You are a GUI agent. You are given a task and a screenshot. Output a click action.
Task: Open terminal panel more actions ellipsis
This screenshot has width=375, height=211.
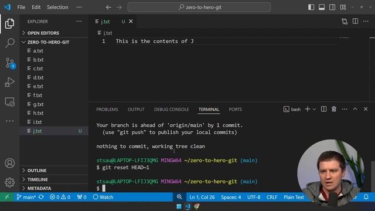pyautogui.click(x=345, y=110)
